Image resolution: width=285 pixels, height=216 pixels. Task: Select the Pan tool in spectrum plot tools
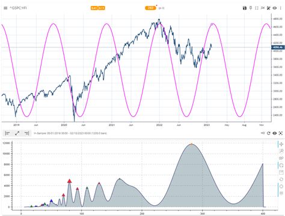[x=281, y=144]
